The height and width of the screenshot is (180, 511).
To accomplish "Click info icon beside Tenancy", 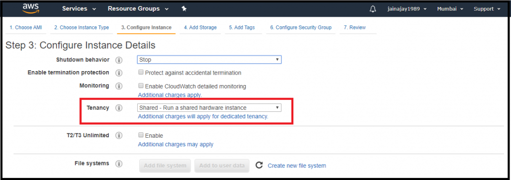I will [x=119, y=108].
